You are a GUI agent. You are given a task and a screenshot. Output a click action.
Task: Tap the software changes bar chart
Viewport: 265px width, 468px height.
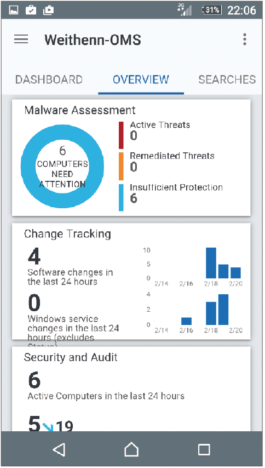[x=193, y=266]
